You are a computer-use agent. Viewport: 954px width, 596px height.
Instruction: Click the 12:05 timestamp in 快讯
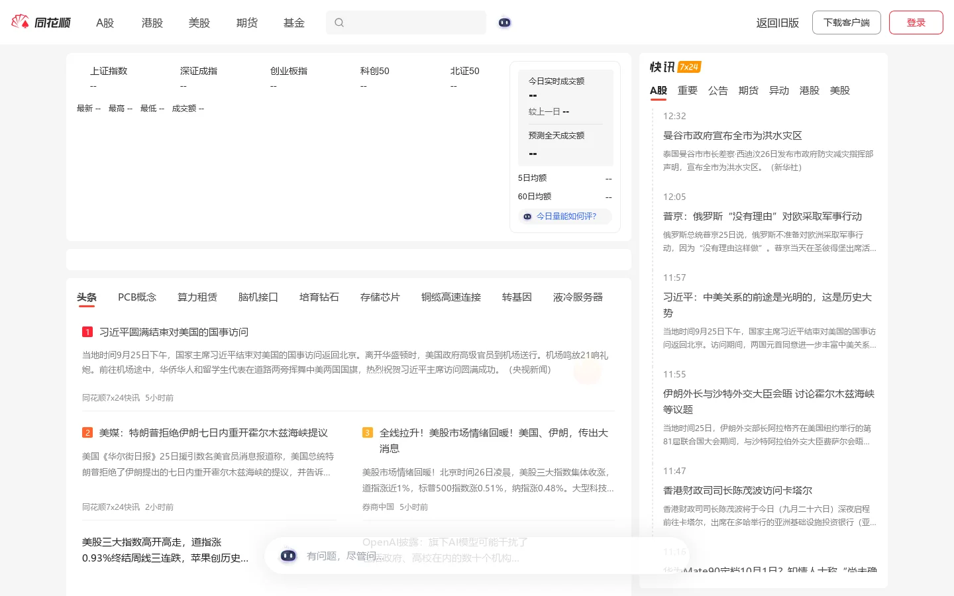pyautogui.click(x=674, y=197)
